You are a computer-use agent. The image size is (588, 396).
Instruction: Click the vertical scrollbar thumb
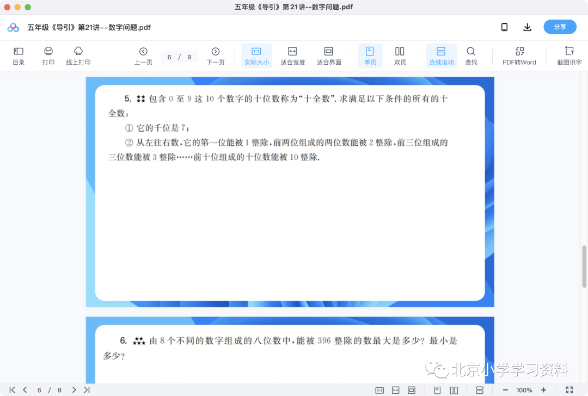coord(584,267)
